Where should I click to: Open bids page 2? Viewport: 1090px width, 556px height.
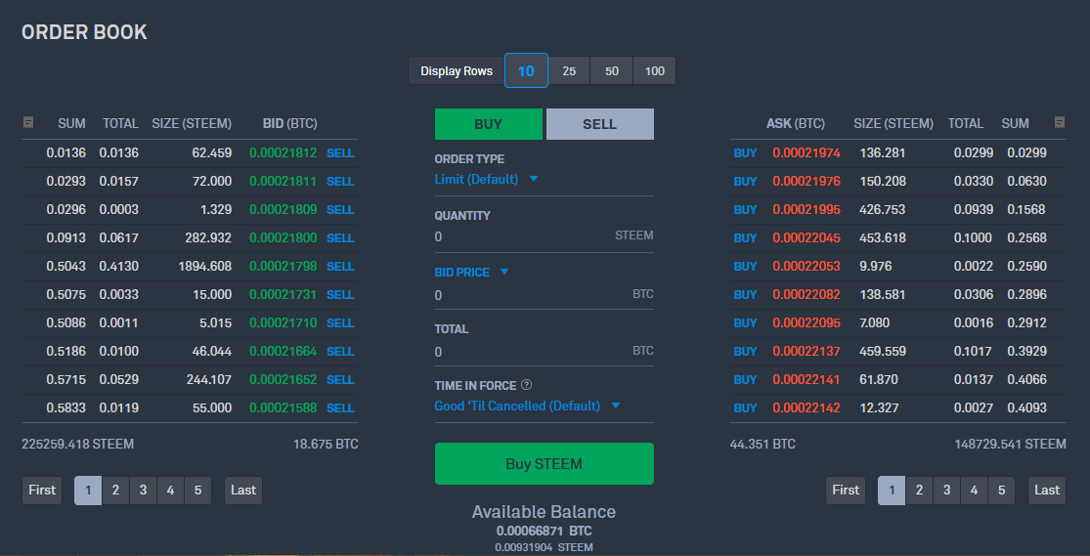(x=115, y=490)
